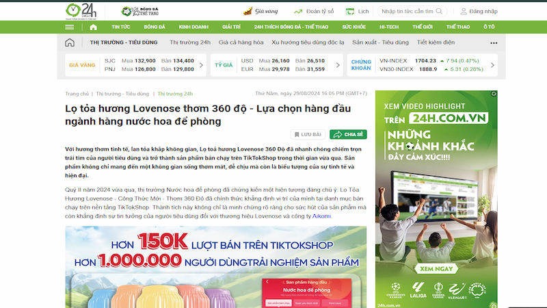
Task: Click the Đăng nhập login link
Action: [483, 11]
